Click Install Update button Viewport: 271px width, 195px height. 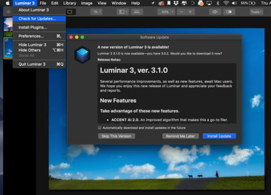(x=219, y=136)
